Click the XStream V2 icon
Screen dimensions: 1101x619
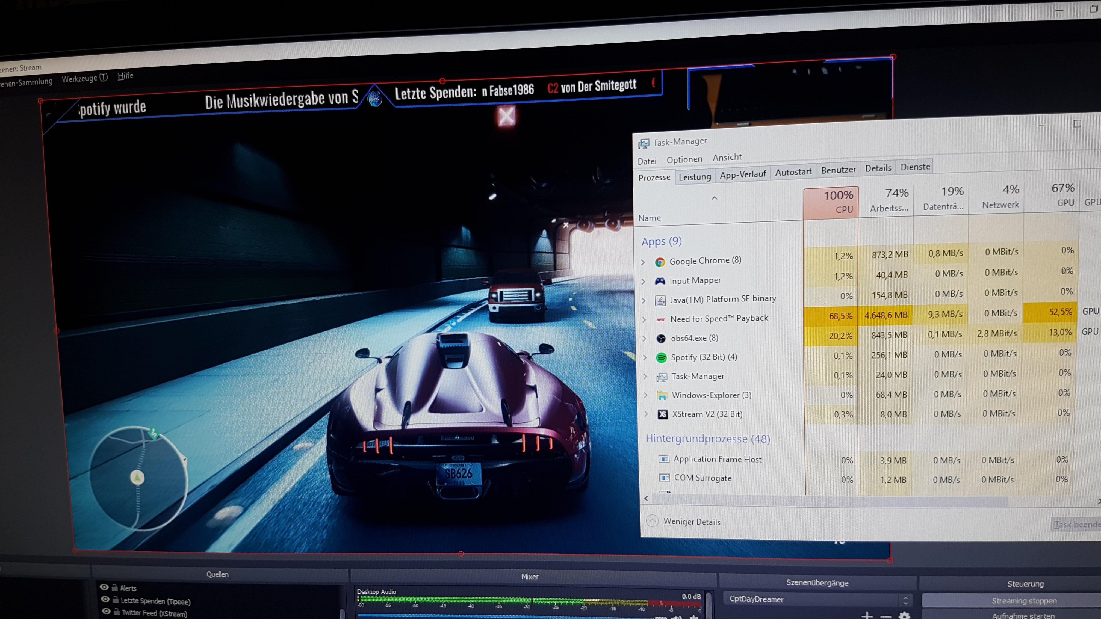pos(662,414)
